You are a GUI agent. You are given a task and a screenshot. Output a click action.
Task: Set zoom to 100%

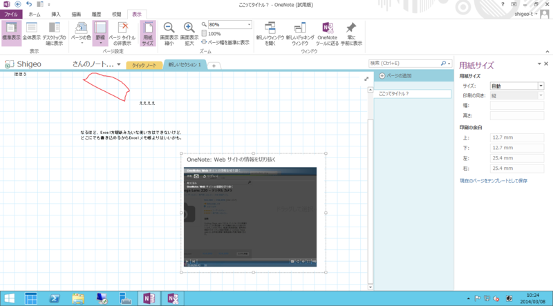tap(212, 33)
